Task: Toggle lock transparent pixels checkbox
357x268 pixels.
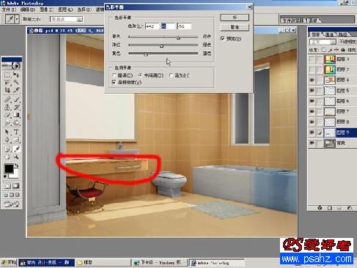Action: (324, 50)
